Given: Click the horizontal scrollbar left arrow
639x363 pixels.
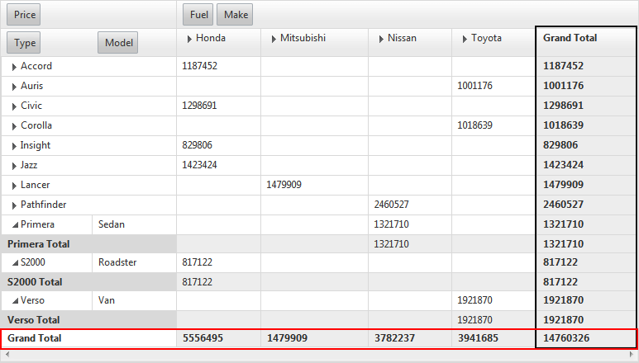Looking at the screenshot, I should (7, 355).
